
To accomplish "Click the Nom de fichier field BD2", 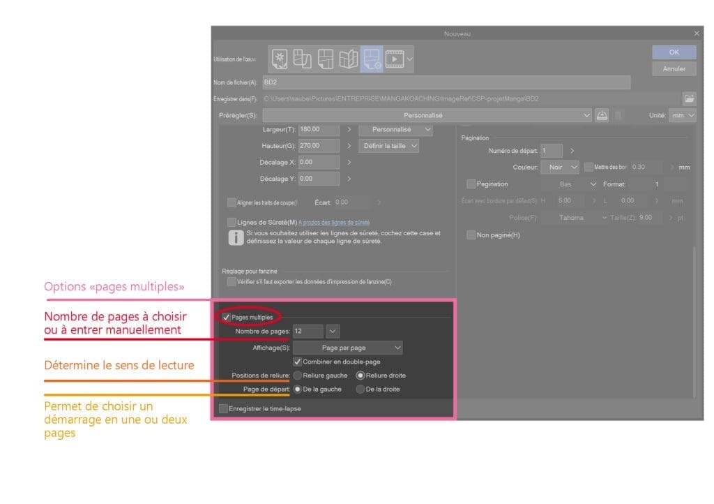I will click(x=446, y=82).
